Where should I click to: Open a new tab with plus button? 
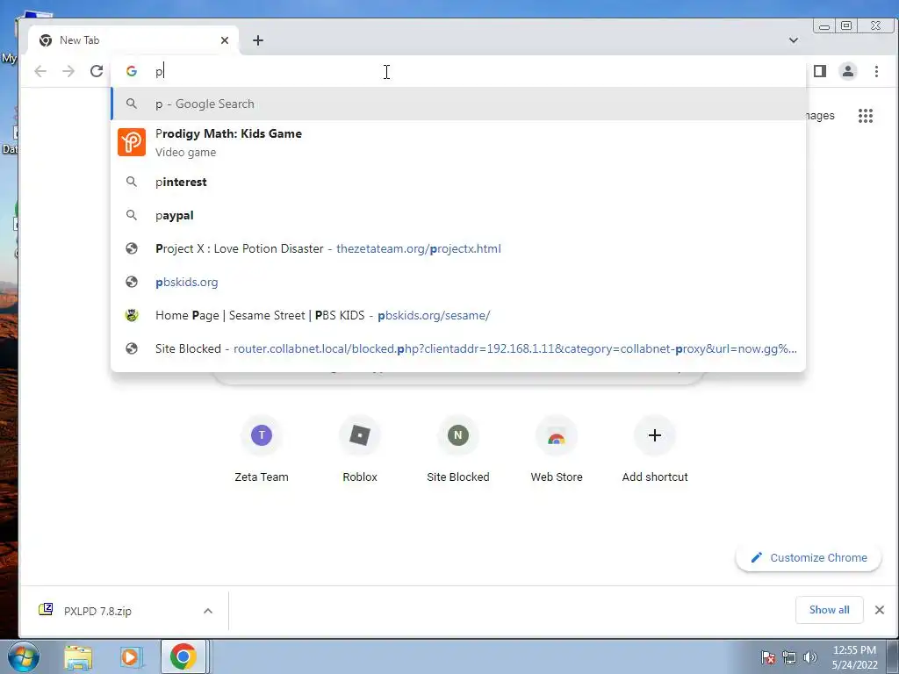[x=258, y=40]
